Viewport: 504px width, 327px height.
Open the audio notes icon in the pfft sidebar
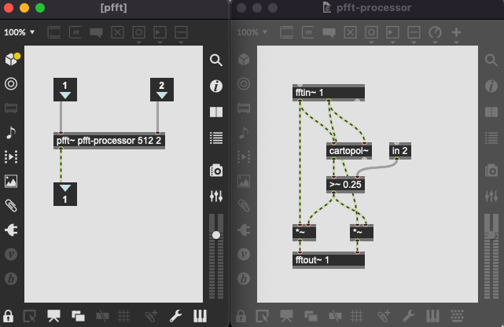point(11,132)
